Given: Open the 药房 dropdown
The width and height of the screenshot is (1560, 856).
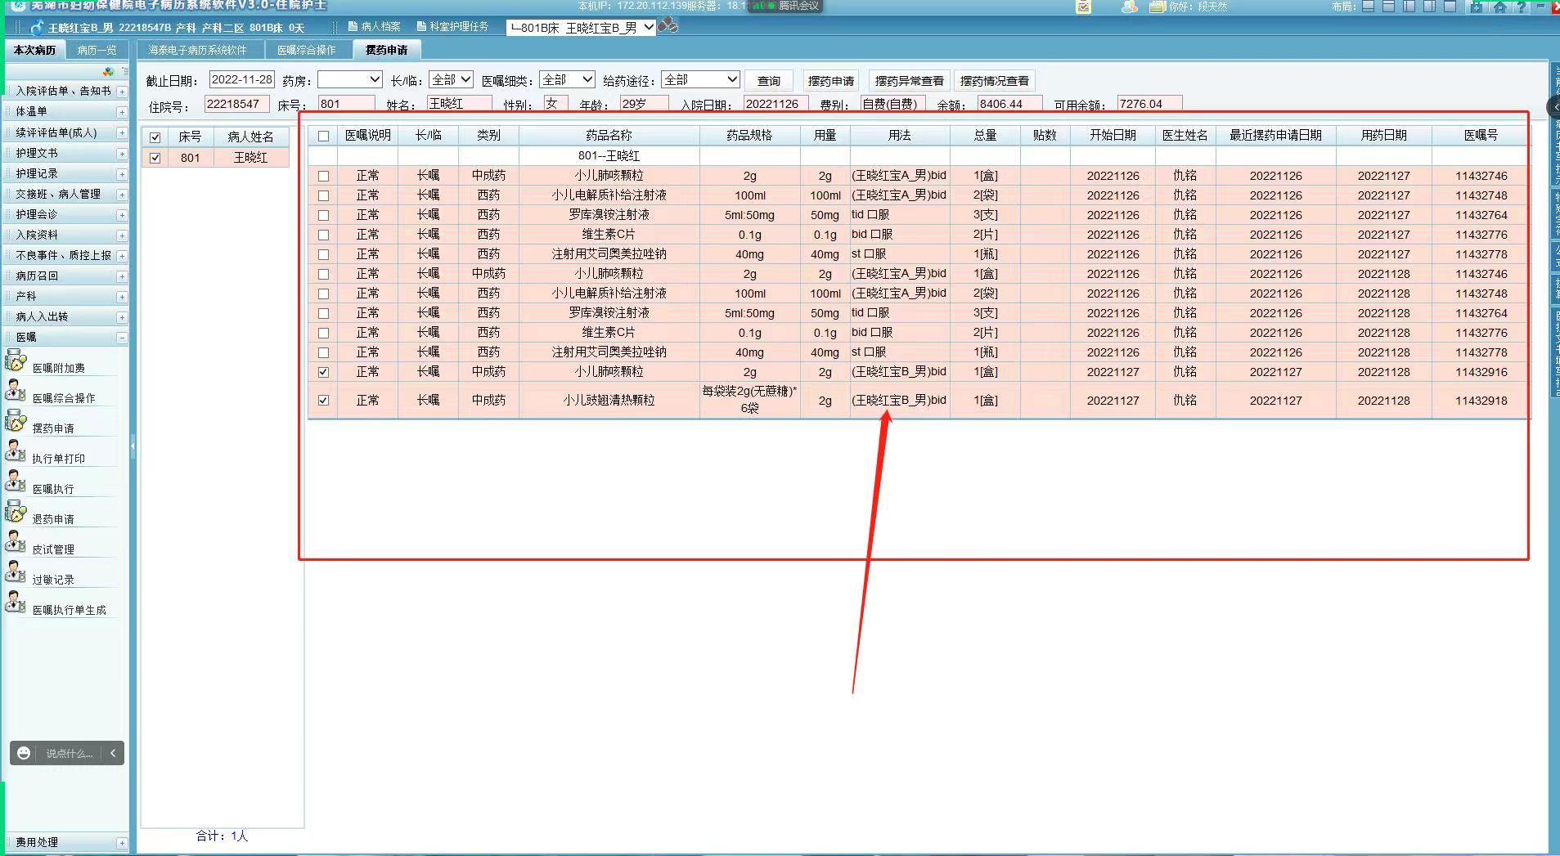Looking at the screenshot, I should [x=350, y=79].
